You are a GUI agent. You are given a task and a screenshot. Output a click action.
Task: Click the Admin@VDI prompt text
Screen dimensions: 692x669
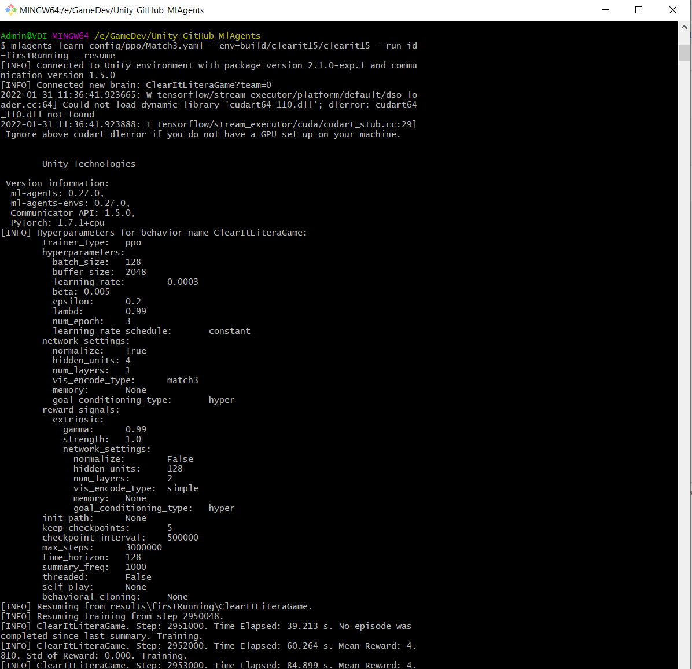click(23, 36)
